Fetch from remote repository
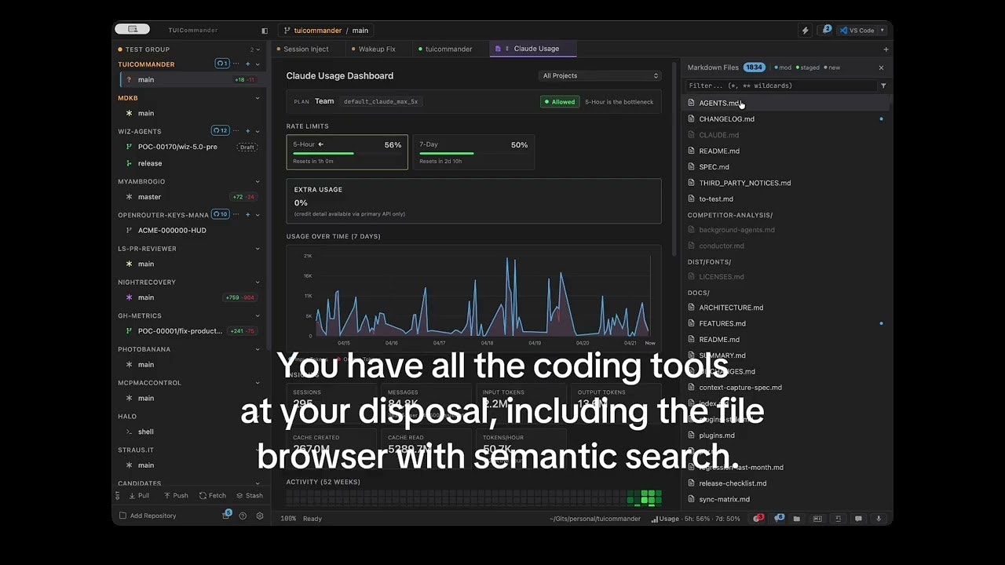This screenshot has width=1005, height=565. [x=213, y=496]
